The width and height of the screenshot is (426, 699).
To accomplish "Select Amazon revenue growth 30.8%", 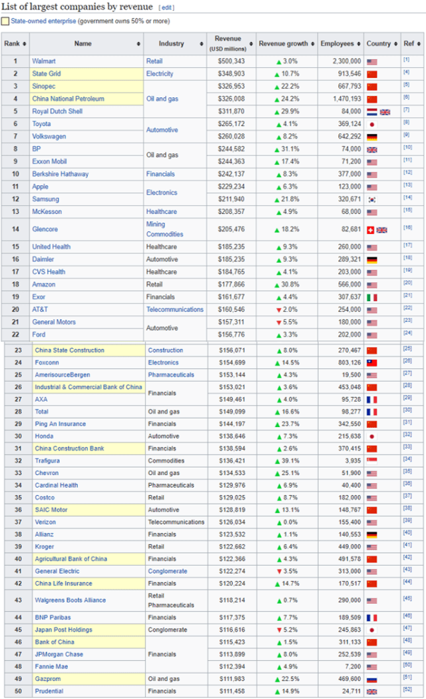I will click(291, 285).
